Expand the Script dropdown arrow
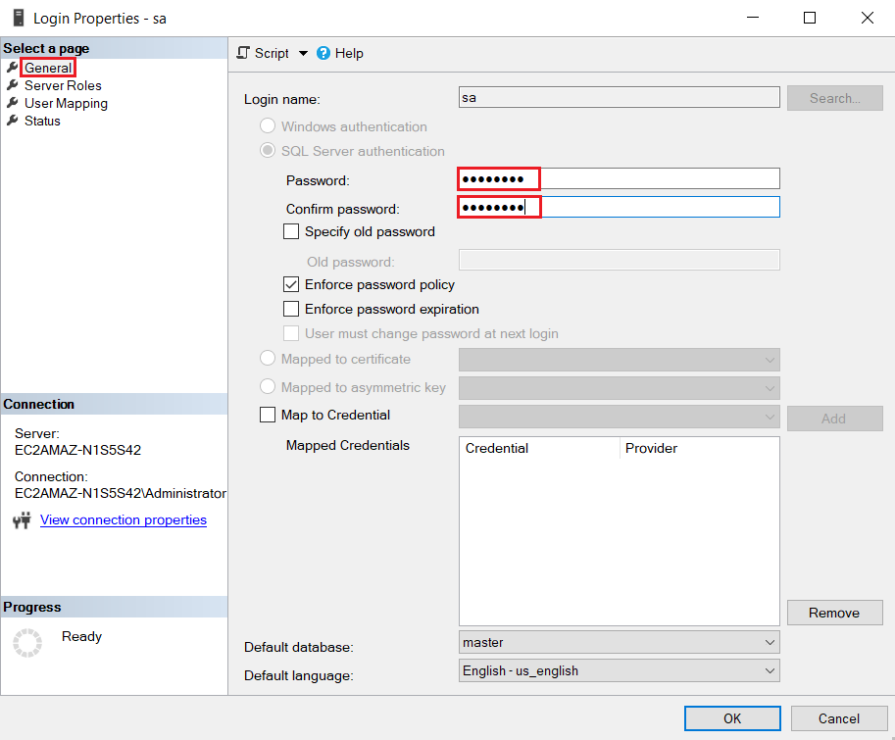 pos(303,53)
